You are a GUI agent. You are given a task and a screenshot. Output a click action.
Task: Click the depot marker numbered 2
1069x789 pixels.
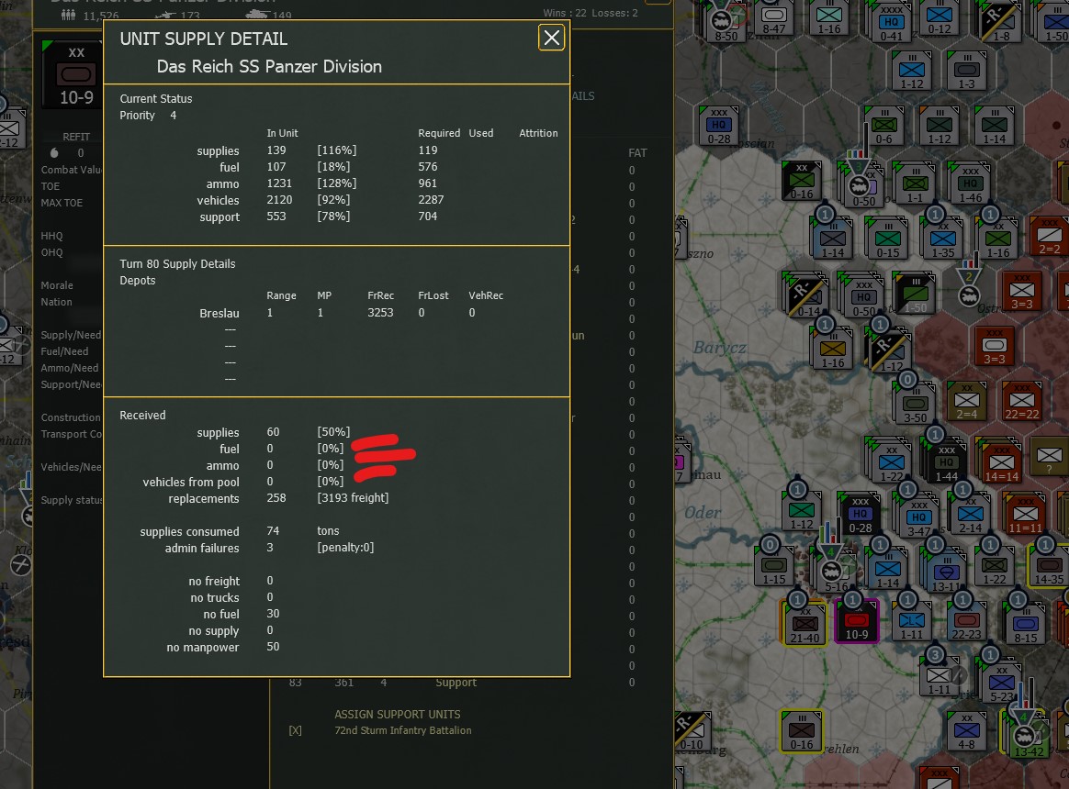click(968, 285)
